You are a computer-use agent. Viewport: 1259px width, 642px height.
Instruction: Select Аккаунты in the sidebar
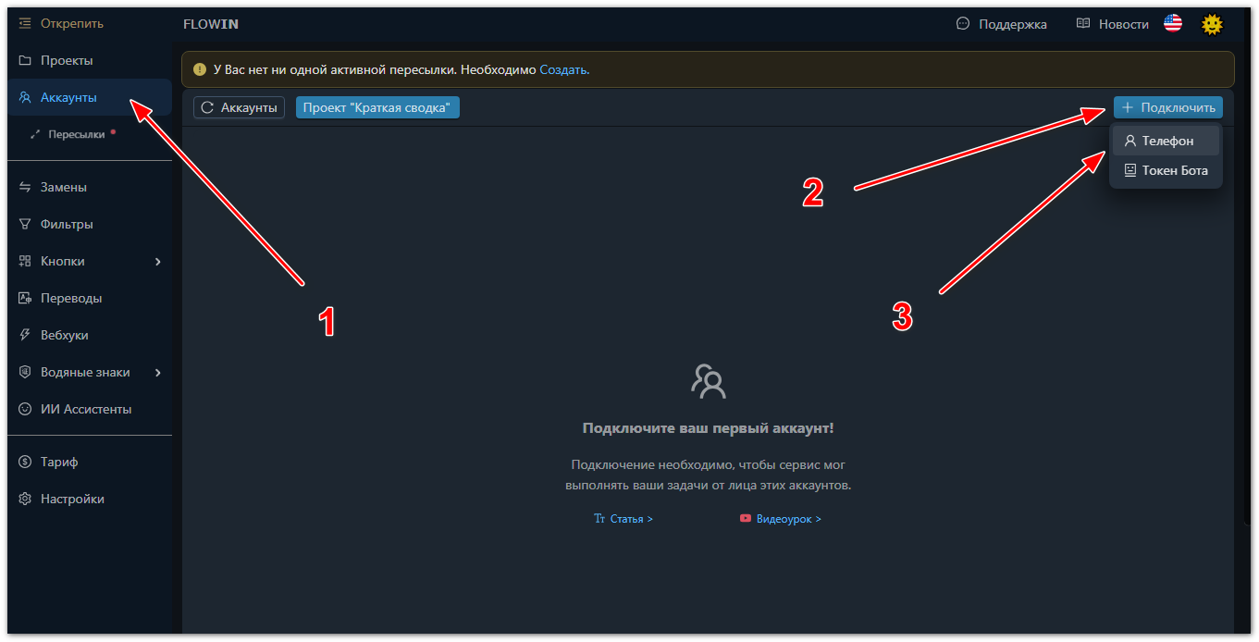coord(89,97)
